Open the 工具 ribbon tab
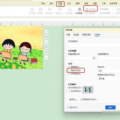This screenshot has width=120, height=120. pyautogui.click(x=103, y=4)
